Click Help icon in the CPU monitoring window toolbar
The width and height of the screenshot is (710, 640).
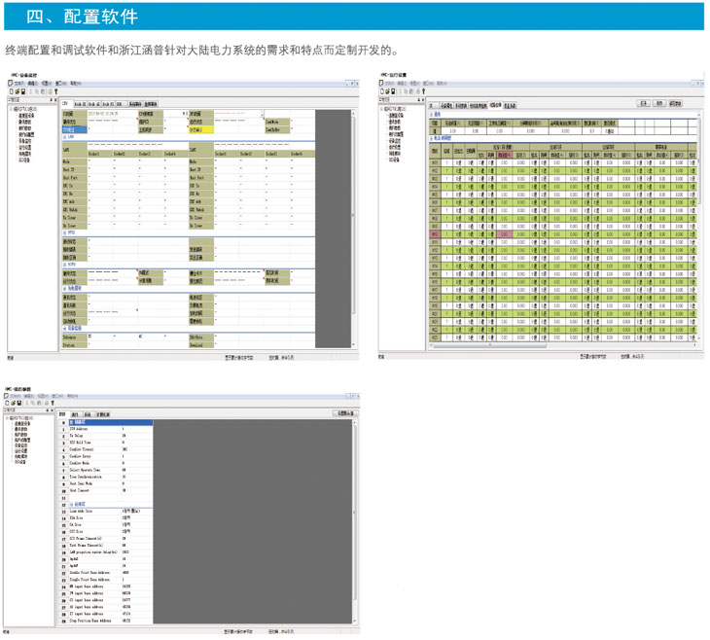click(56, 91)
